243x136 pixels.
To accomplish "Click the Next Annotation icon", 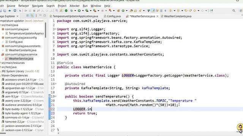I will click(x=170, y=11).
